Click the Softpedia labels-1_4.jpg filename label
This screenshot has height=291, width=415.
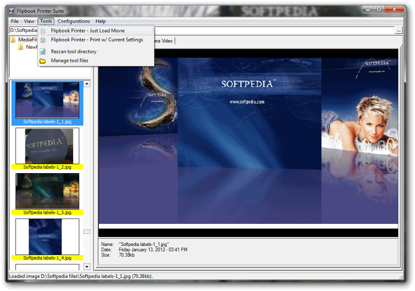47,257
